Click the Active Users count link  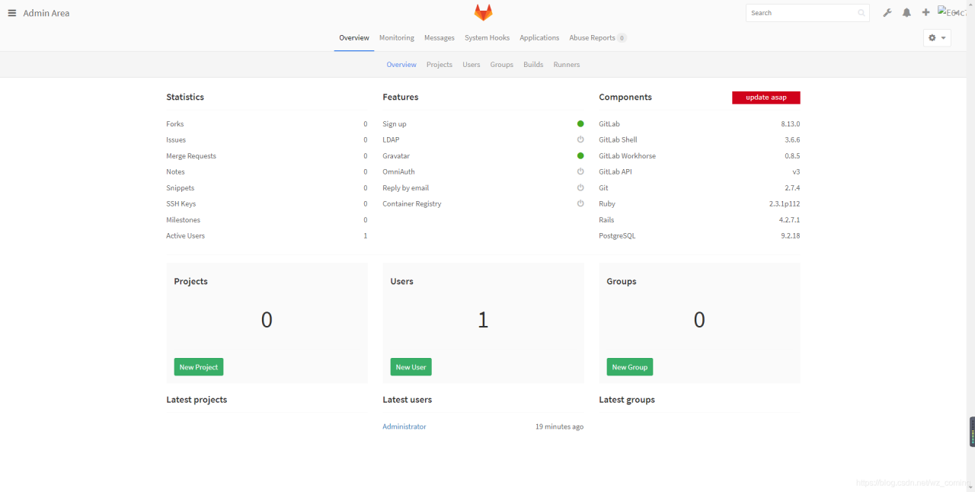pyautogui.click(x=366, y=236)
